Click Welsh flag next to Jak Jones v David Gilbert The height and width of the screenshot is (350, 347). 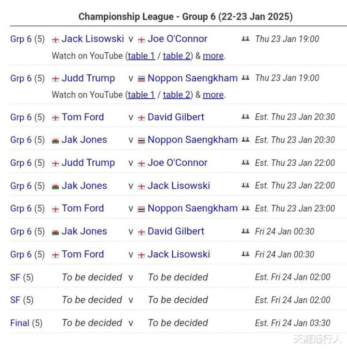point(56,232)
